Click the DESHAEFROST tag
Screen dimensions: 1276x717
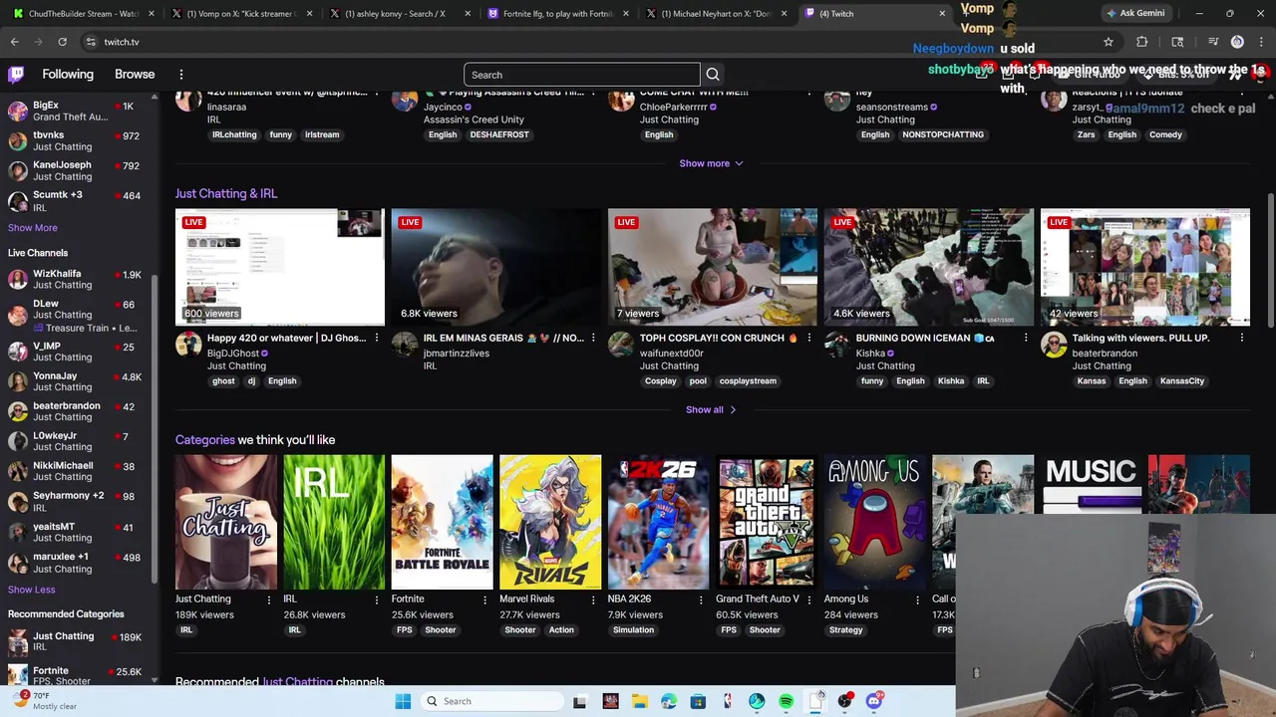tap(499, 134)
